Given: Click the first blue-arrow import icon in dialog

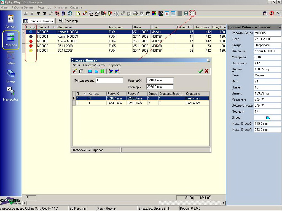Looking at the screenshot, I should coord(111,71).
